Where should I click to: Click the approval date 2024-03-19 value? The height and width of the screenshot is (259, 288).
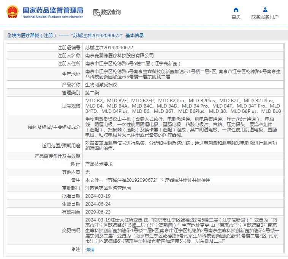point(98,196)
